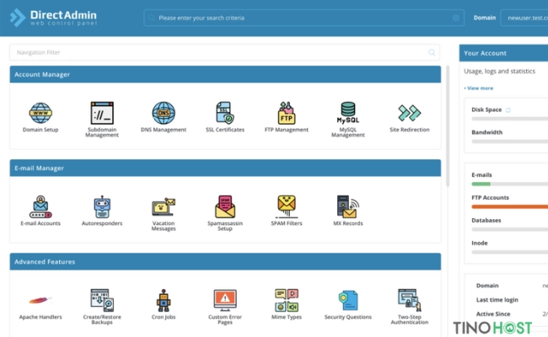Viewport: 548px width, 337px height.
Task: Click the Your Account panel header
Action: tap(503, 53)
